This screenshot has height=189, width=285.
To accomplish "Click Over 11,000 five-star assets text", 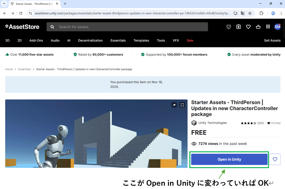I will 32,55.
